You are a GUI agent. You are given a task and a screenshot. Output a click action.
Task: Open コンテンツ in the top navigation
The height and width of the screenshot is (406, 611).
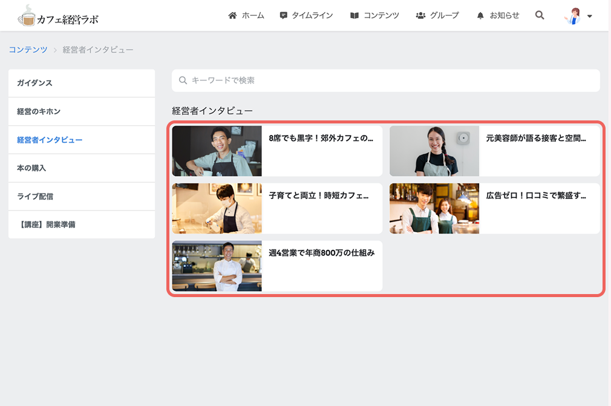coord(381,16)
